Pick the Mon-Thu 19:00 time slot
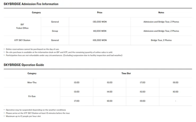 (x=175, y=83)
